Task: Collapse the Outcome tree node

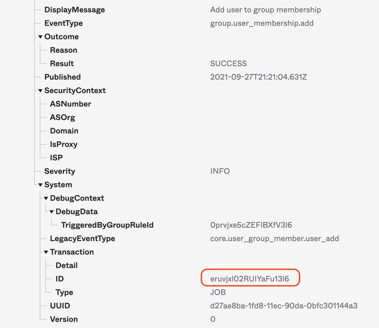Action: click(x=40, y=36)
